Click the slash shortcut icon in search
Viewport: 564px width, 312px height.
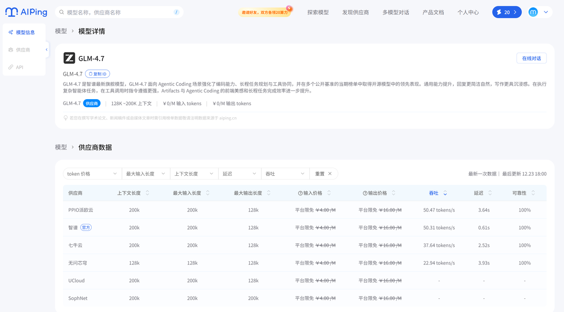click(176, 12)
